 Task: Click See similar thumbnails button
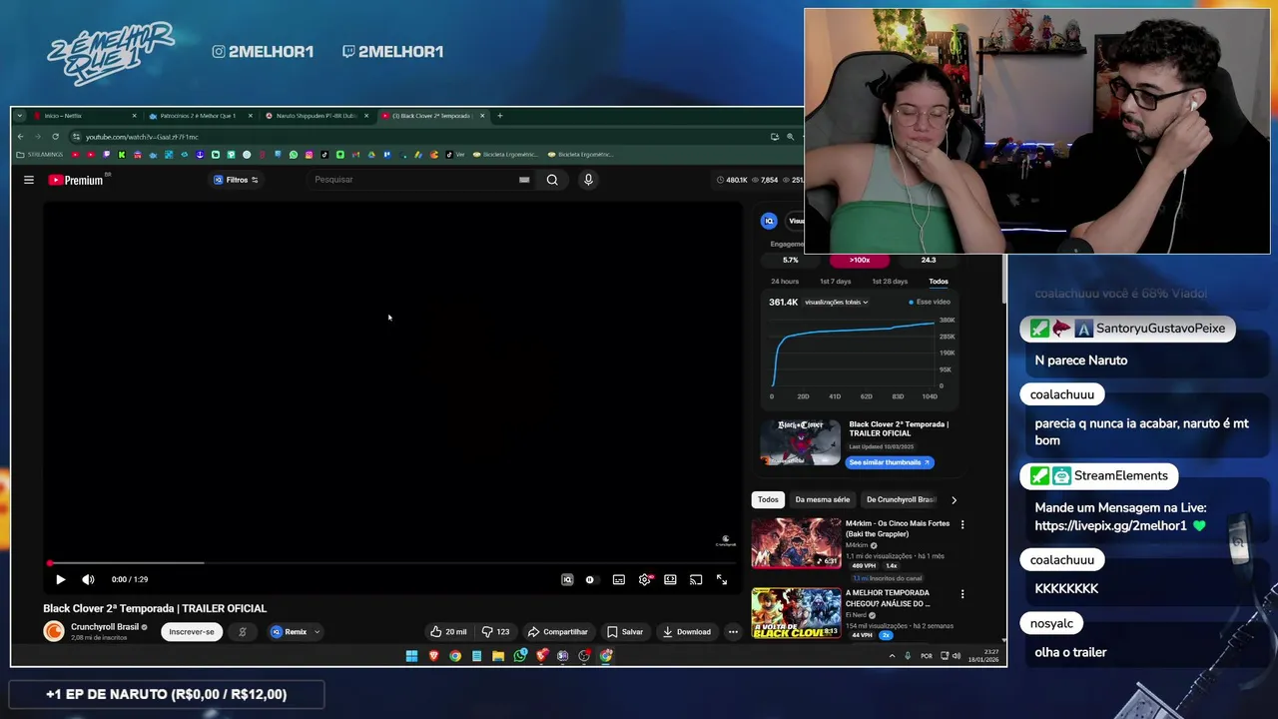pyautogui.click(x=890, y=462)
